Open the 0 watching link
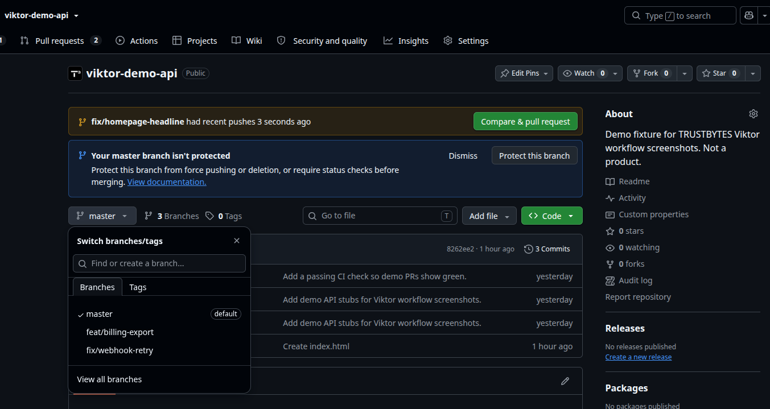770x409 pixels. 633,247
